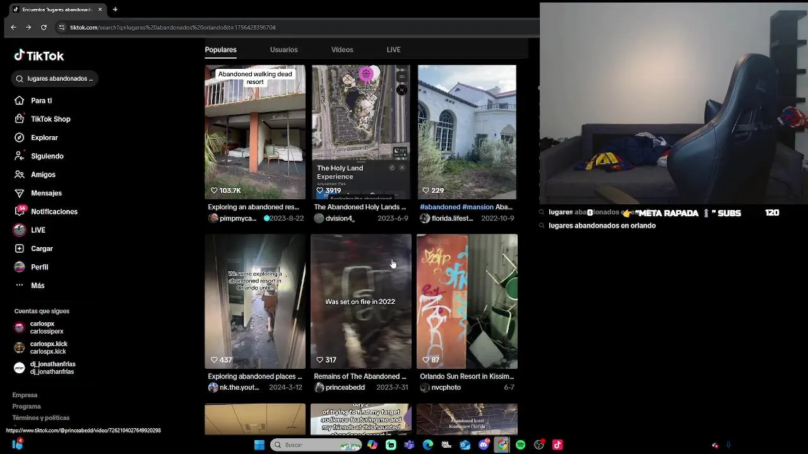Click the Windows taskbar Buscar box
The image size is (808, 454).
click(x=316, y=445)
